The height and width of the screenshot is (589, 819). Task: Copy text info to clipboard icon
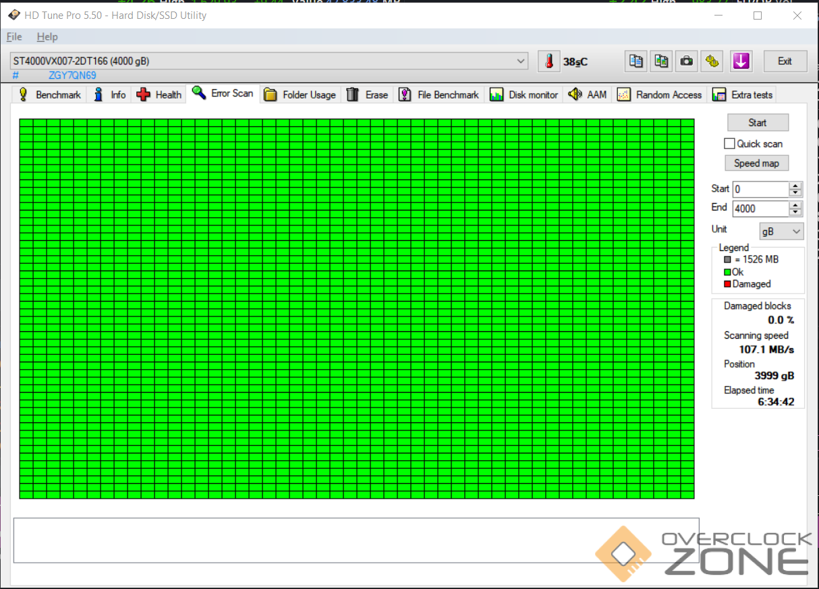click(636, 61)
